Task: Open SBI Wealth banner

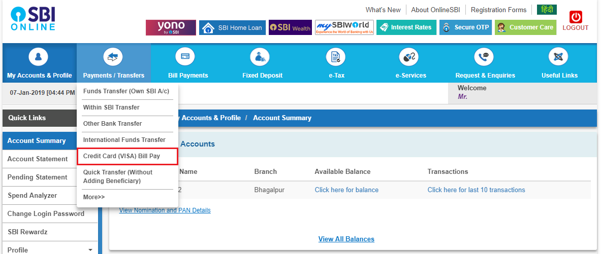Action: click(290, 27)
